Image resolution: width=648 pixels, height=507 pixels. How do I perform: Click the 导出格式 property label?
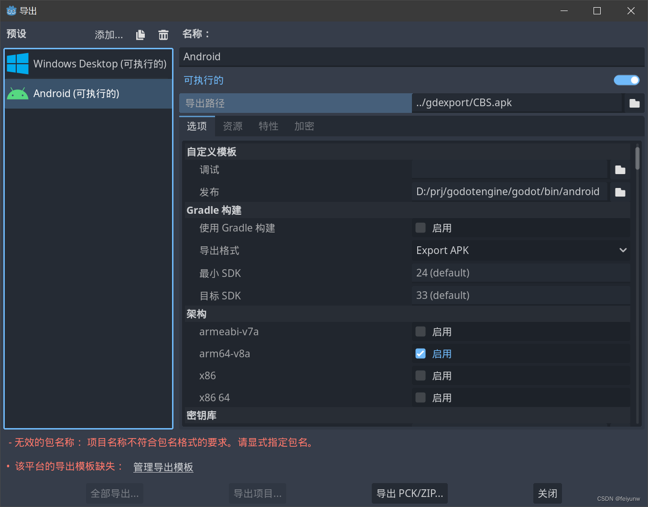click(219, 251)
